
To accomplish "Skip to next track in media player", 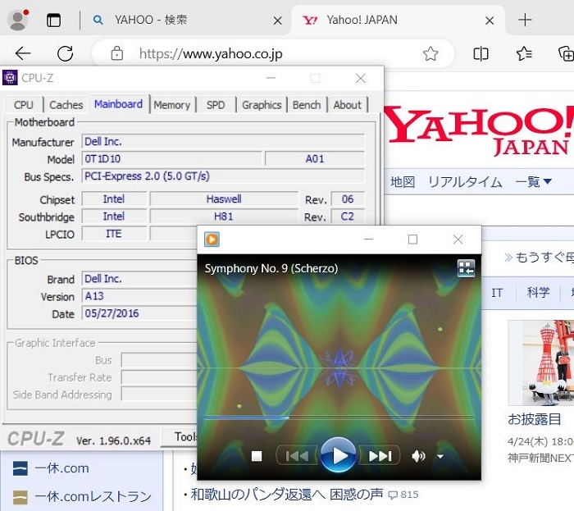I will tap(380, 456).
